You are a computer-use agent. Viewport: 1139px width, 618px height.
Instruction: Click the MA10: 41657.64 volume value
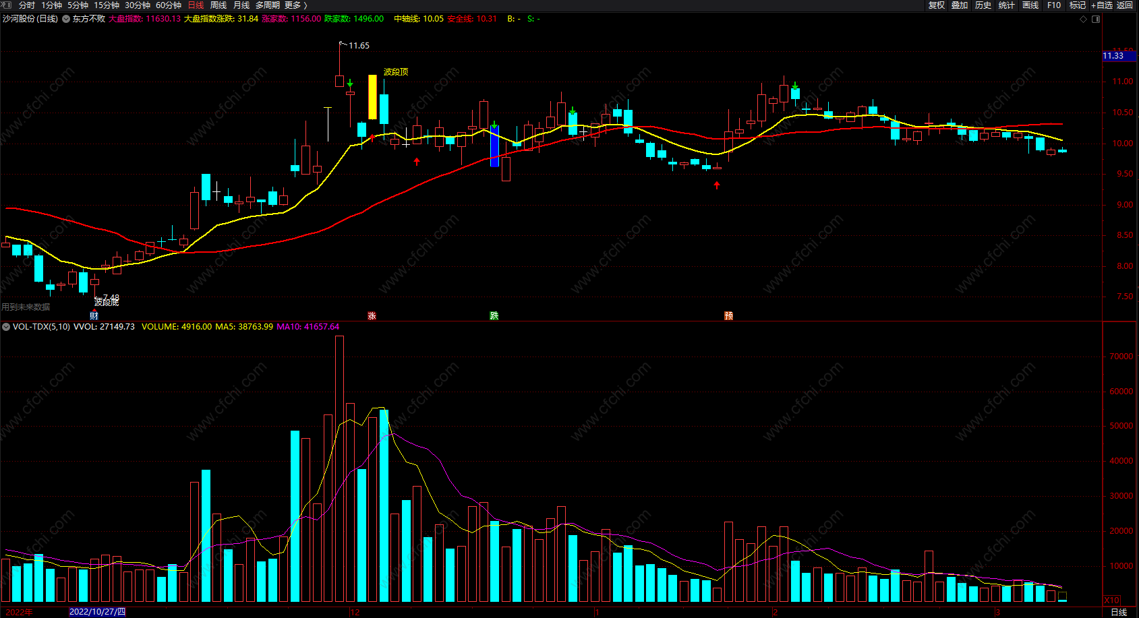(308, 327)
